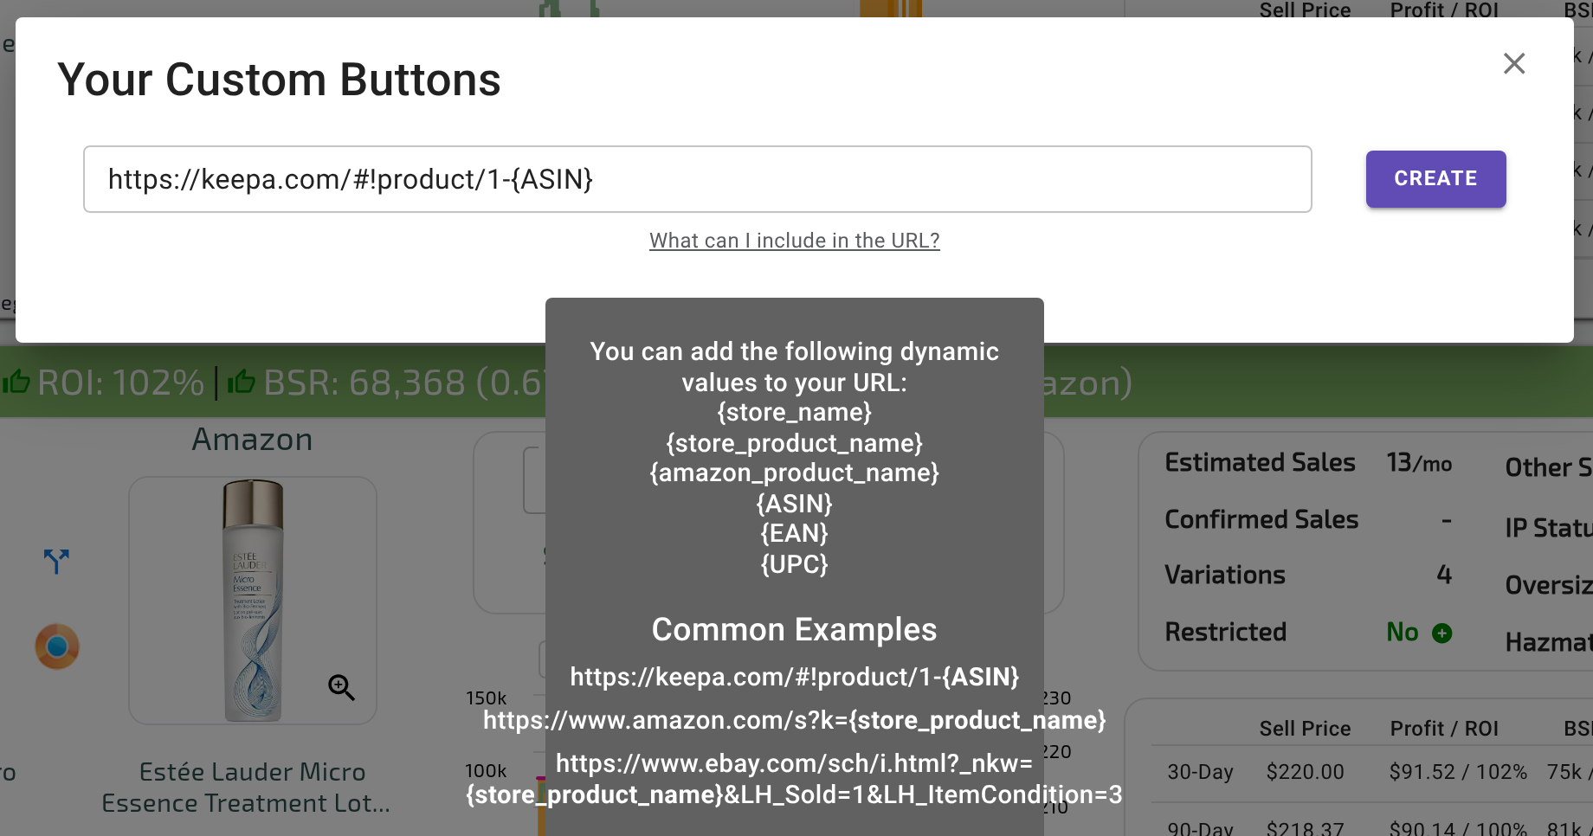The image size is (1593, 836).
Task: Click the $91.52 / 102% profit cell
Action: (1458, 772)
